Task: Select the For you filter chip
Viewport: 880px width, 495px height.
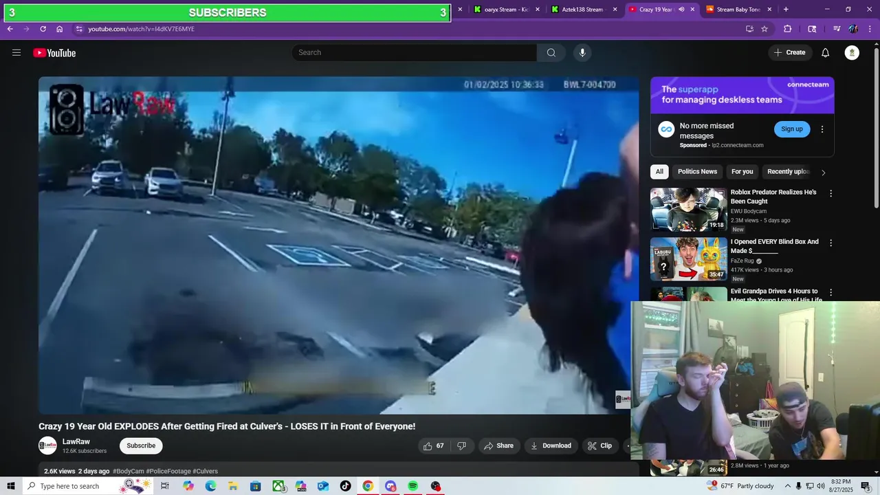Action: (x=742, y=172)
